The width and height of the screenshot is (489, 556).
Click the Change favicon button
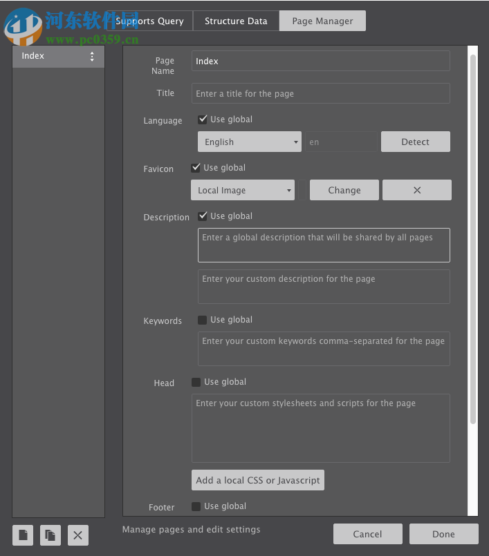pyautogui.click(x=344, y=190)
